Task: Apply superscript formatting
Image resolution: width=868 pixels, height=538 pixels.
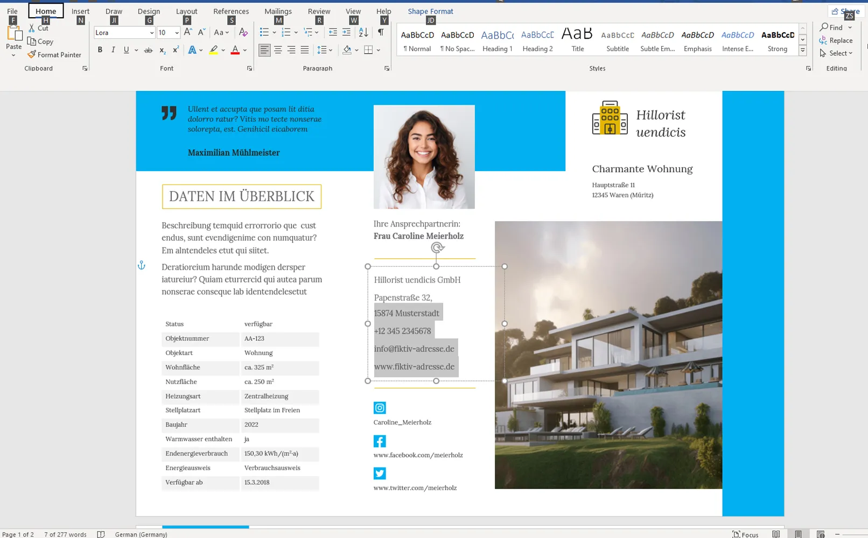Action: tap(176, 50)
